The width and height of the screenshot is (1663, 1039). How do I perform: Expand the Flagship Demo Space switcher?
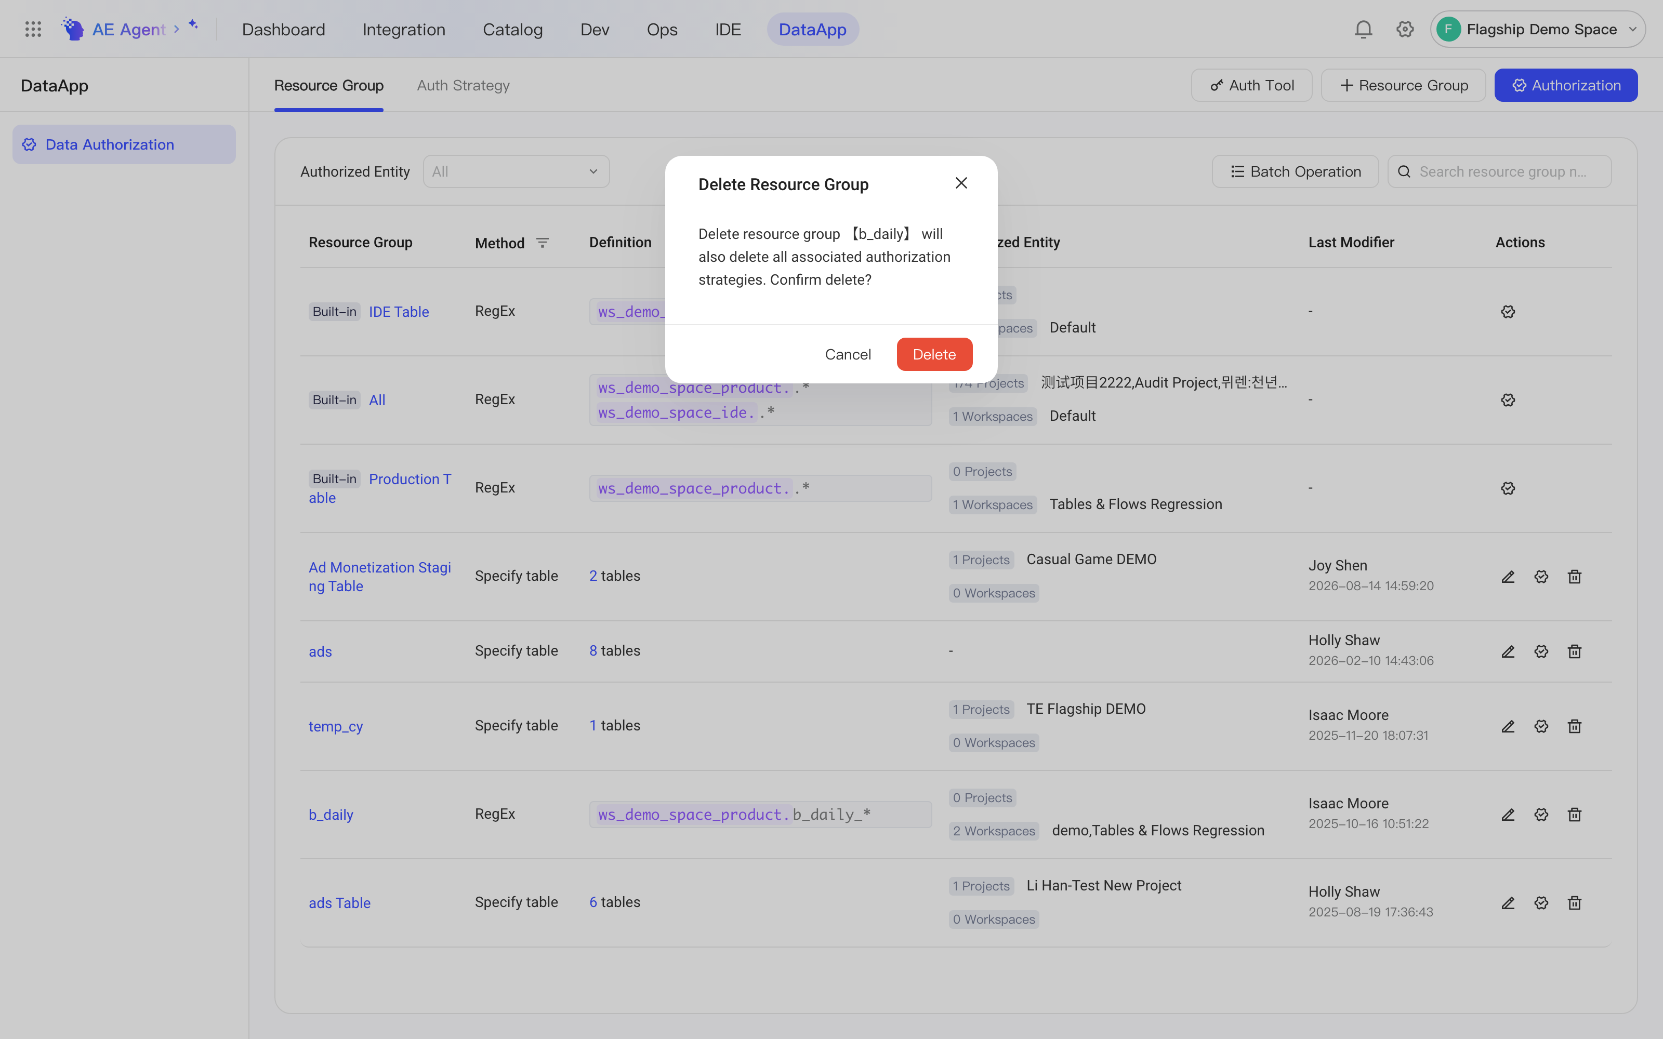pos(1538,29)
